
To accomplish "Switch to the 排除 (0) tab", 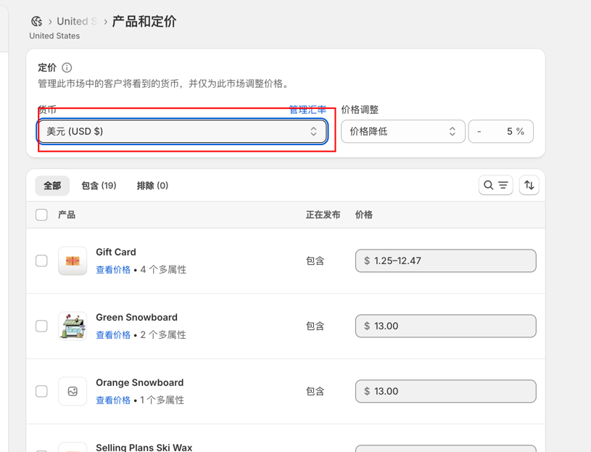I will [152, 186].
